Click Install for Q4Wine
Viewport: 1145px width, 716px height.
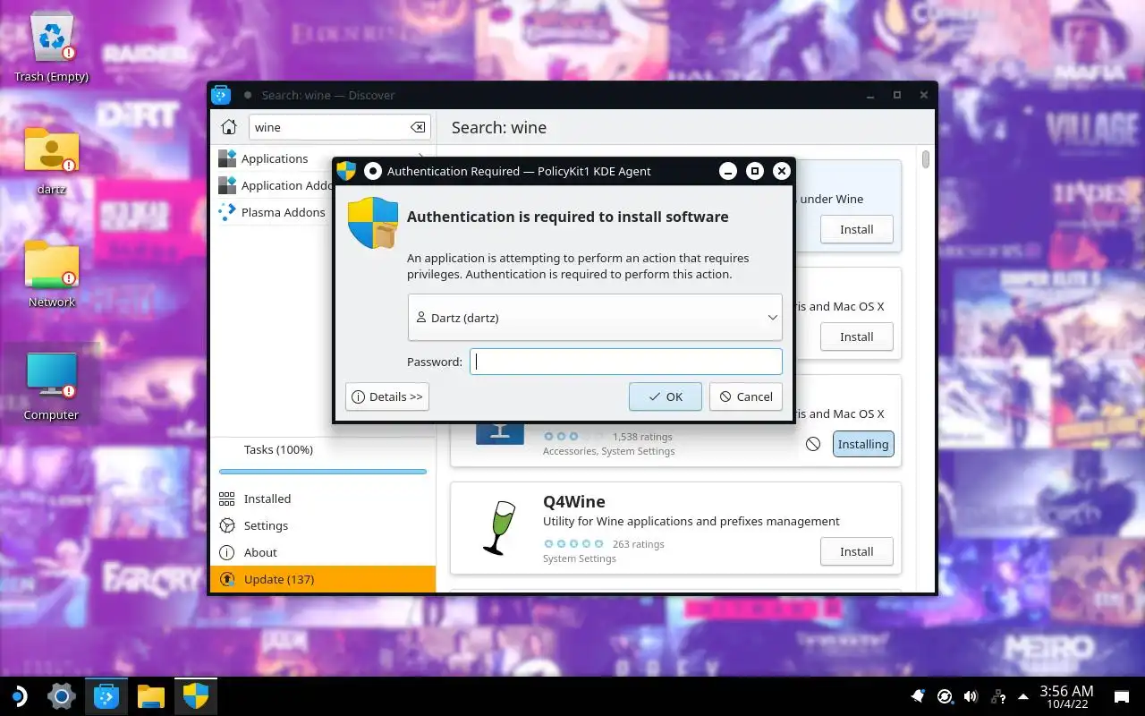(x=856, y=551)
